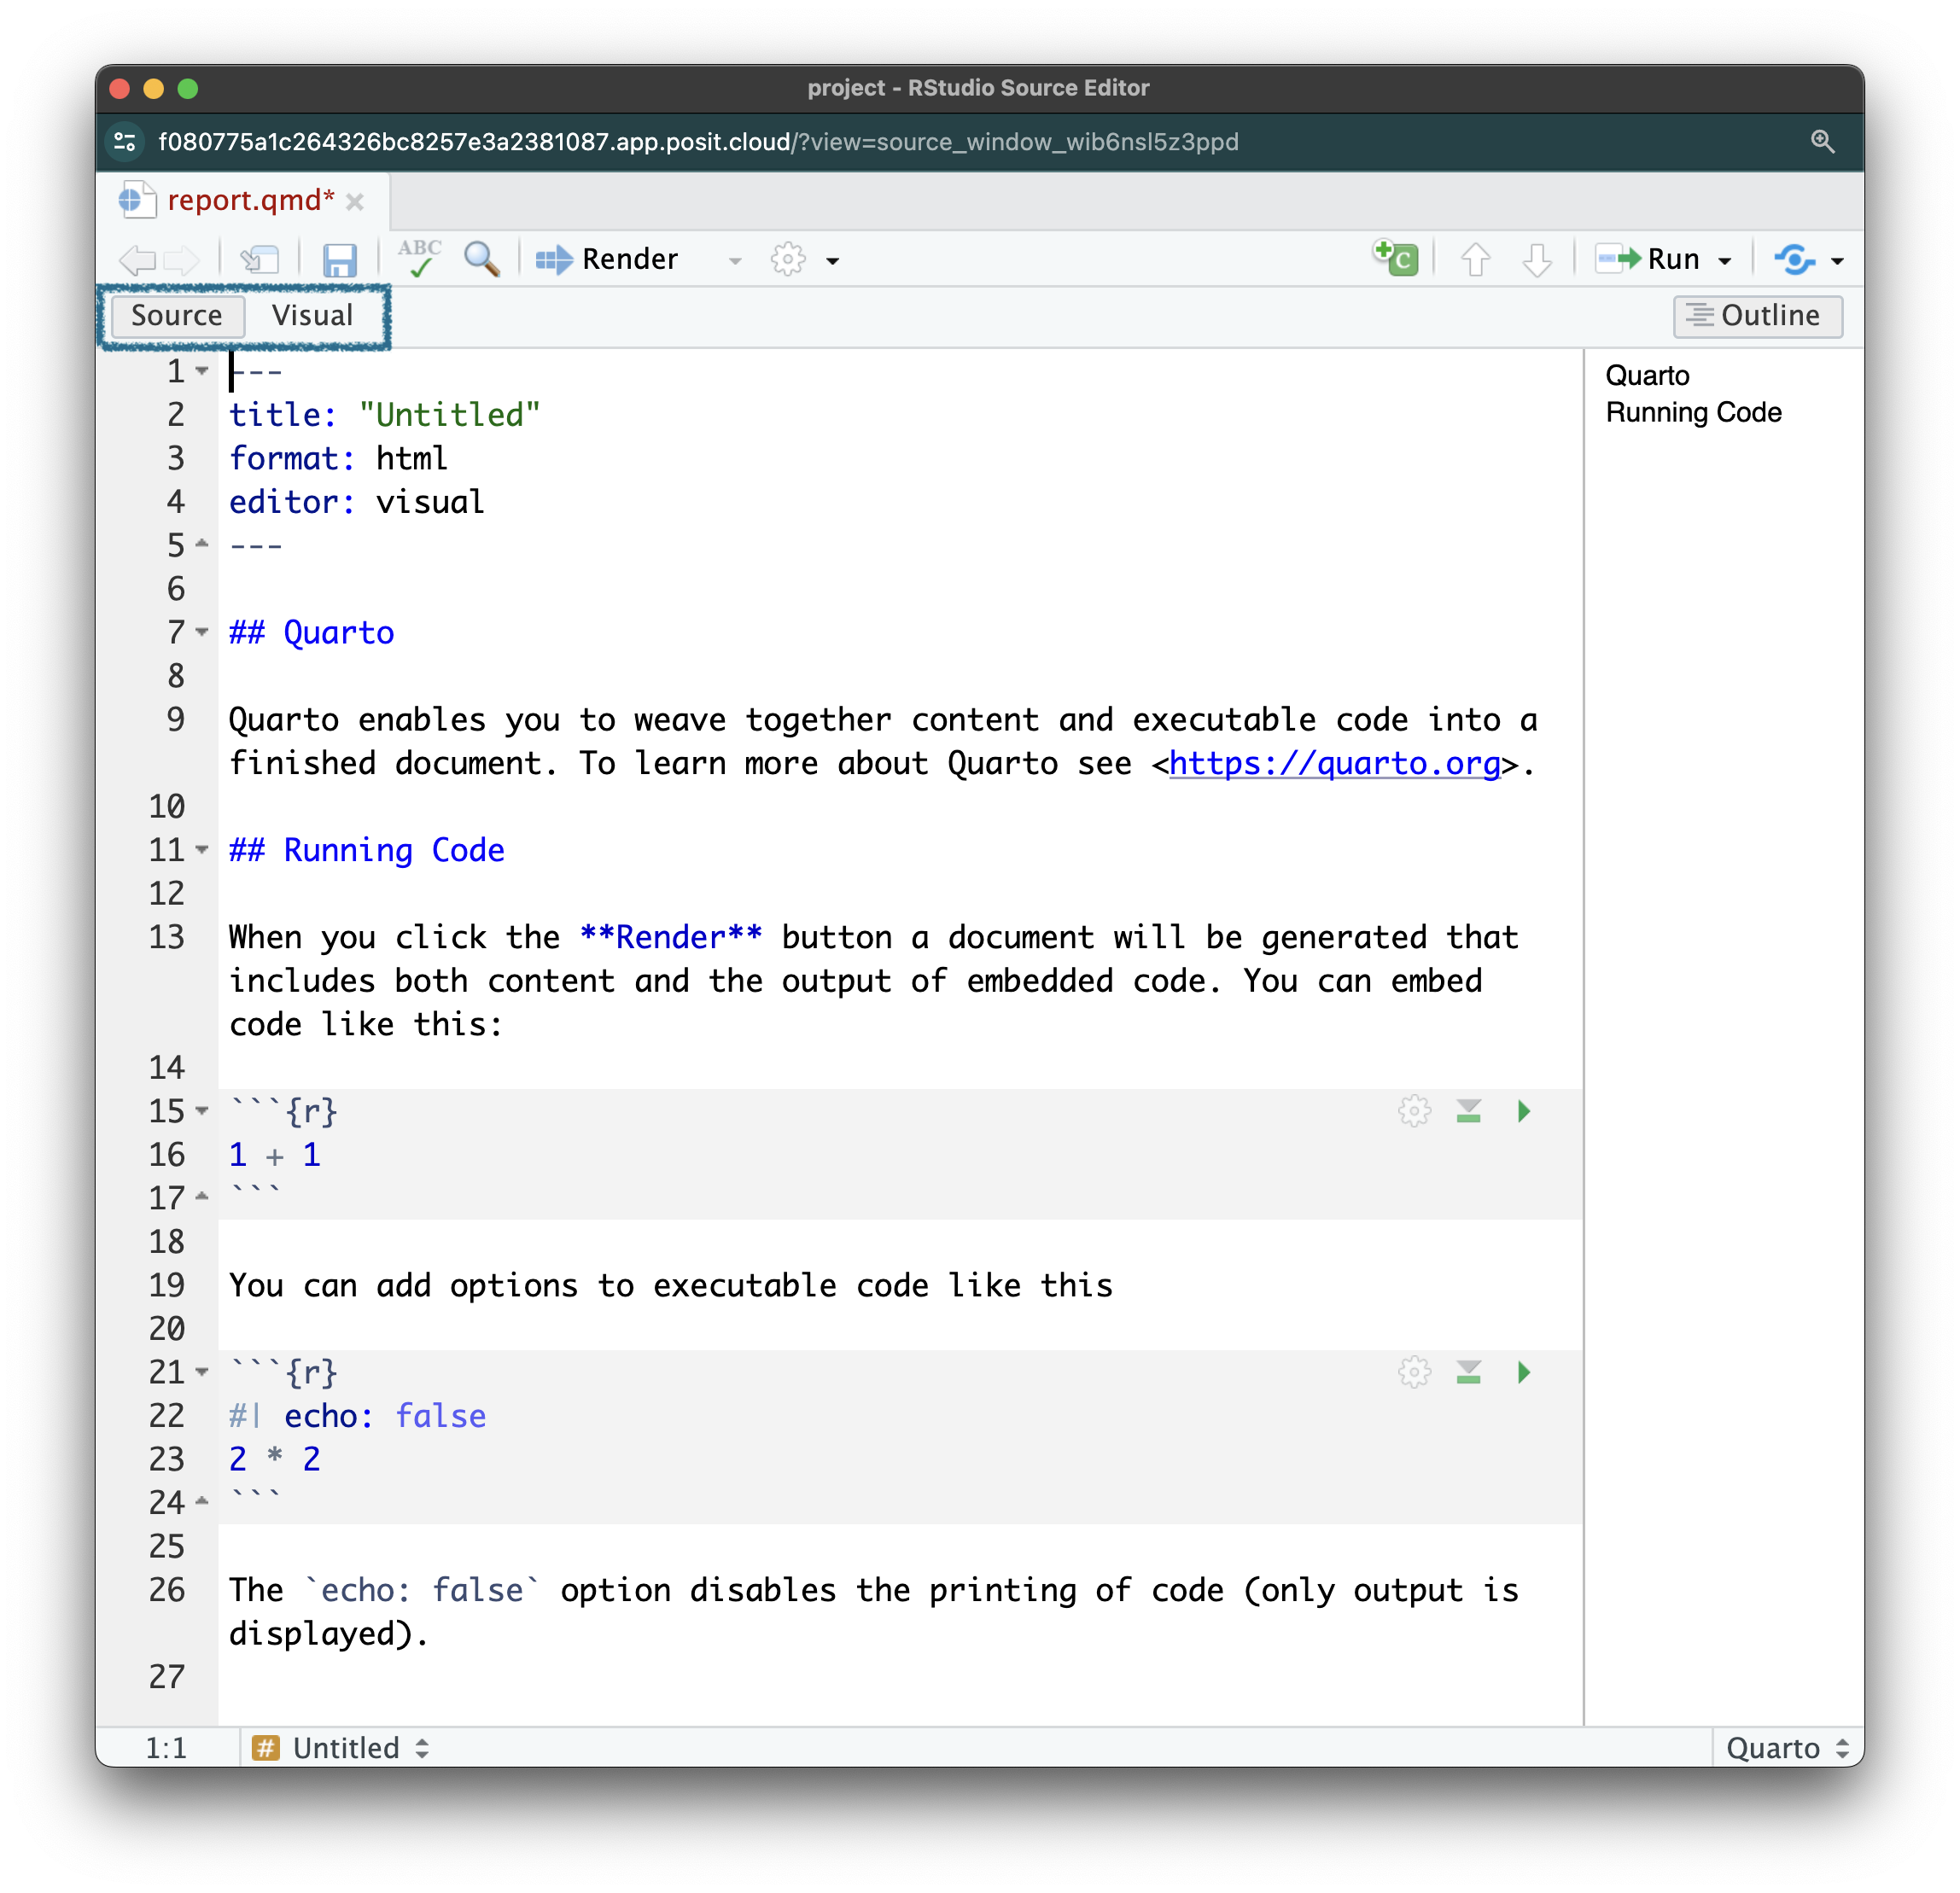Open the Untitled section navigator in status bar
The height and width of the screenshot is (1893, 1960).
point(341,1748)
